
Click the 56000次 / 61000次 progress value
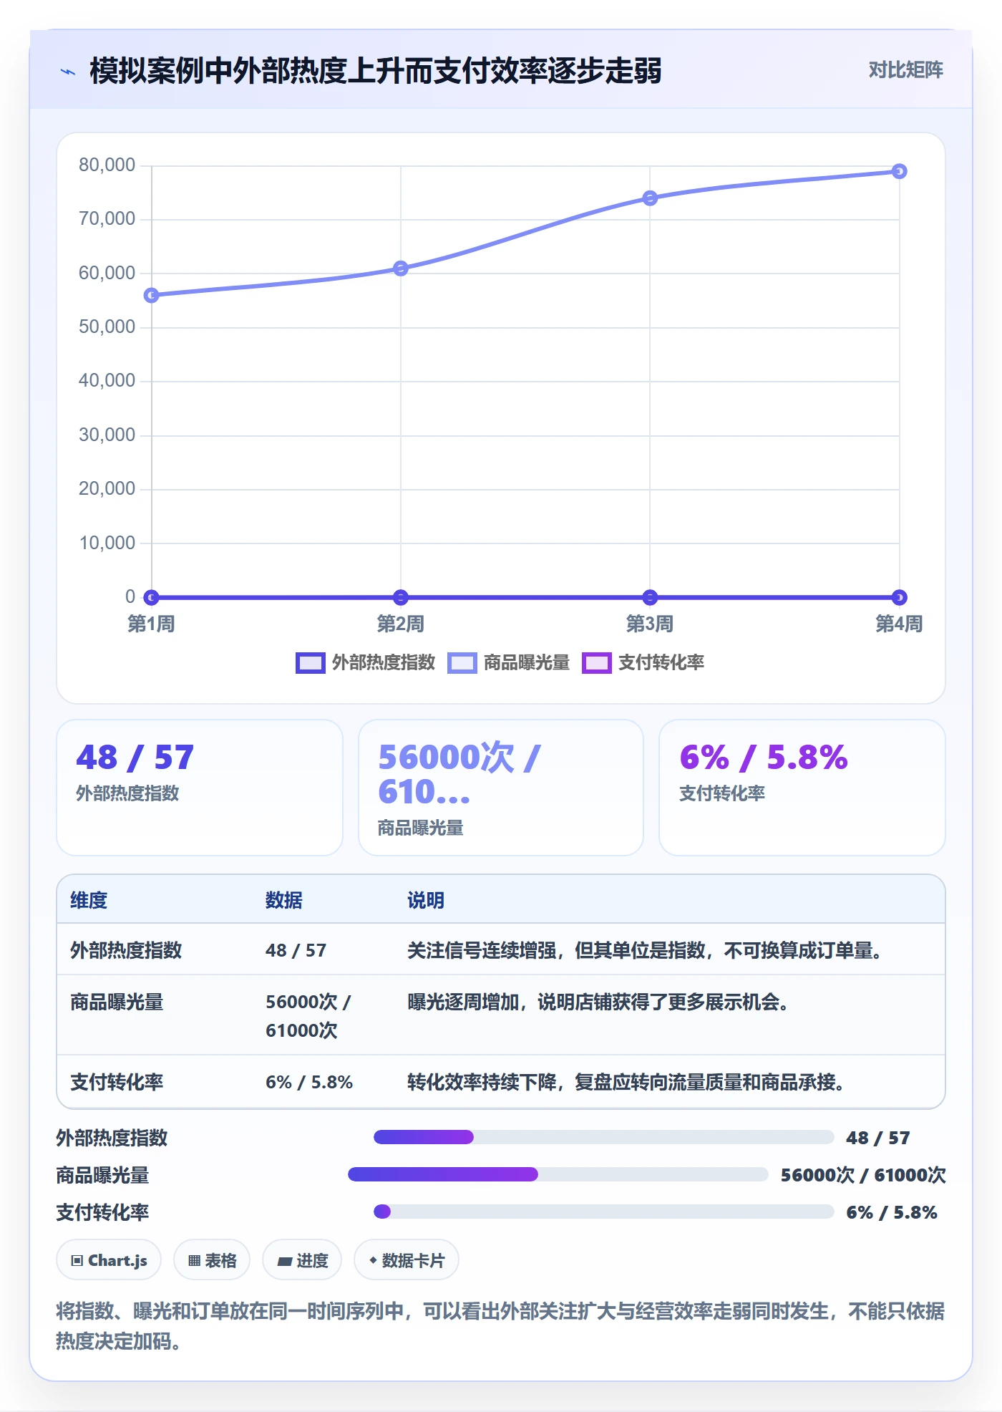(863, 1175)
